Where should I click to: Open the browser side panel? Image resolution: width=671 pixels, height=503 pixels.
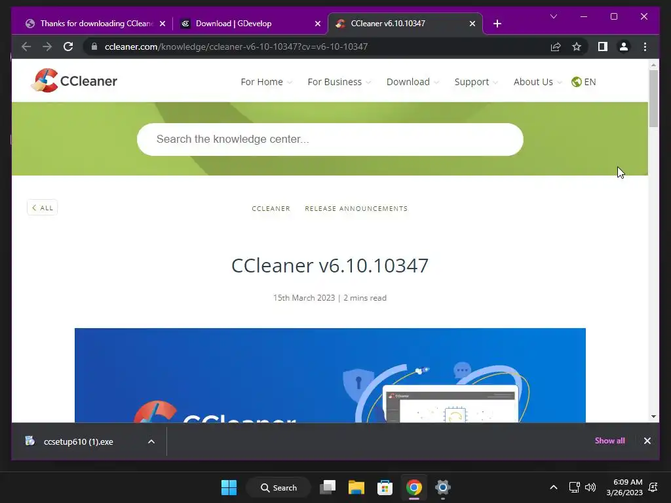click(x=603, y=47)
